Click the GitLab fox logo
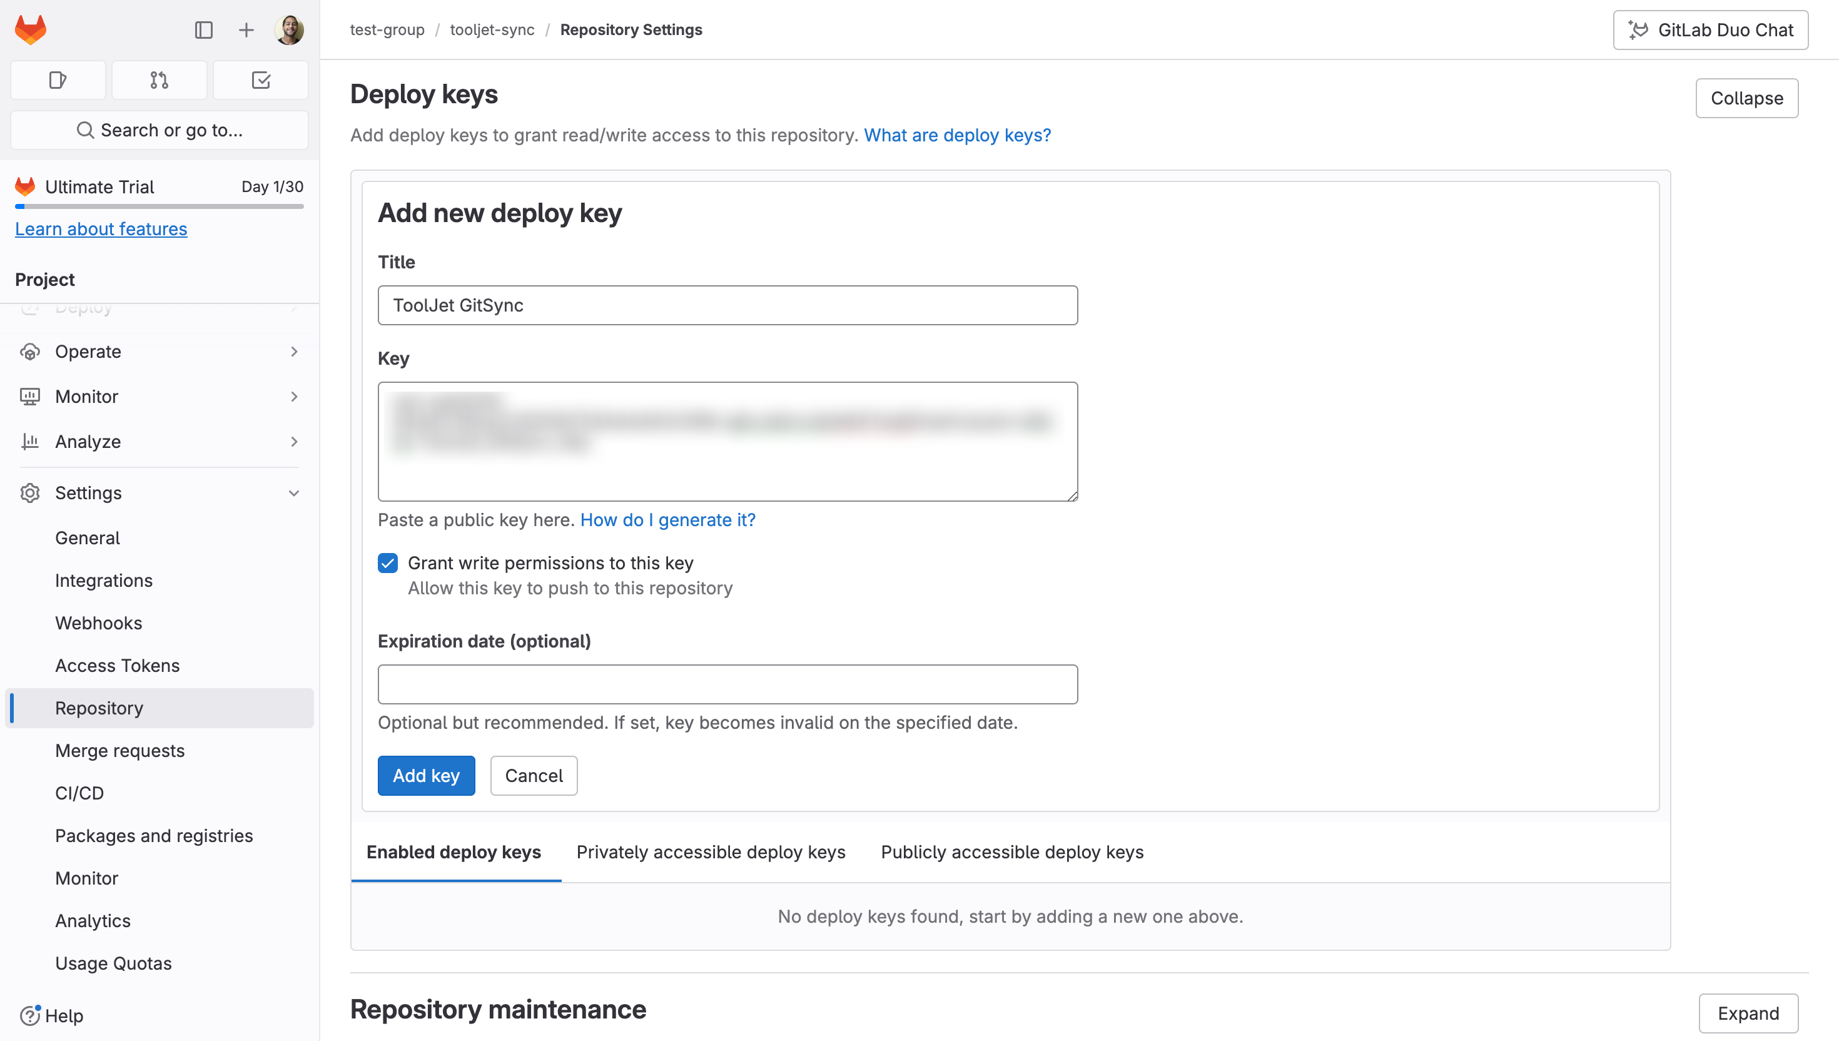Viewport: 1839px width, 1041px height. point(30,29)
